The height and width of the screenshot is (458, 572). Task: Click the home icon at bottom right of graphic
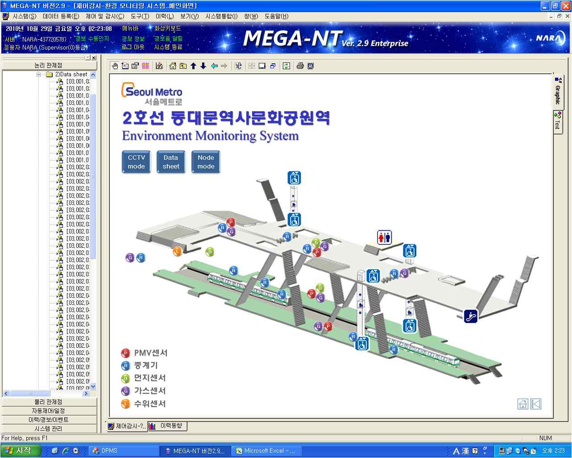click(523, 404)
